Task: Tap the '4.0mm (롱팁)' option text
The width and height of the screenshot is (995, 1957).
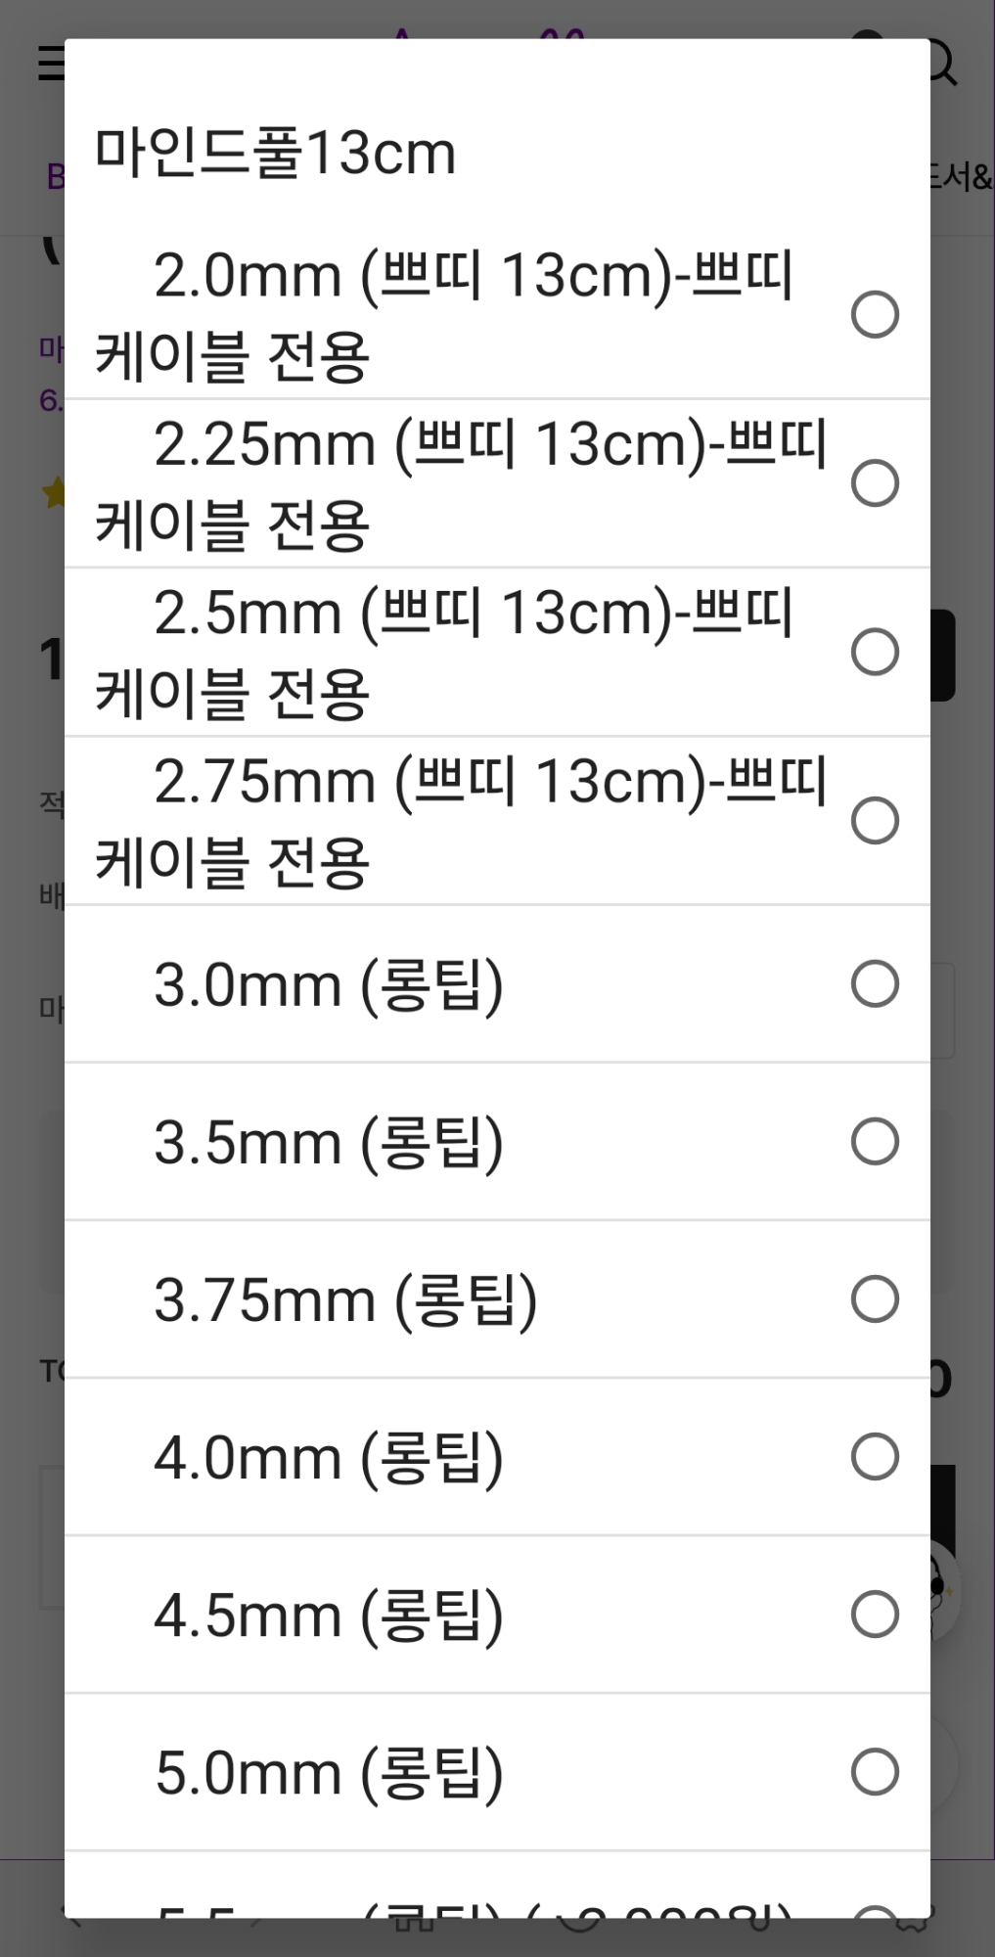Action: click(329, 1457)
